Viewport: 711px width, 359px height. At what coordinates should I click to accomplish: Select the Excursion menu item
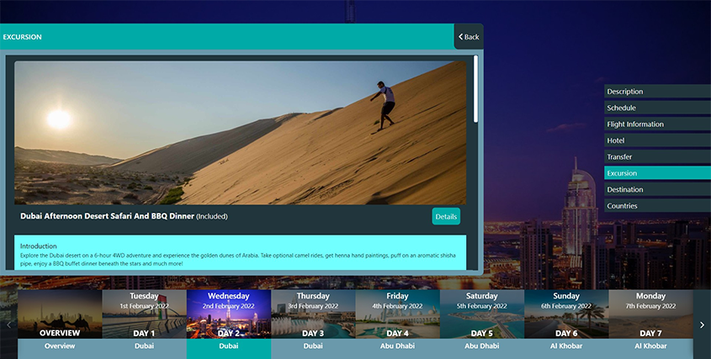656,173
